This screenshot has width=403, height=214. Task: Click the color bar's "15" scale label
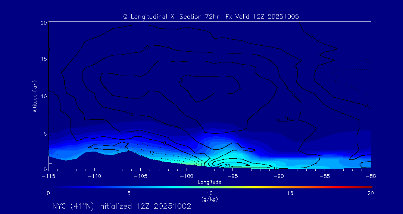point(290,193)
